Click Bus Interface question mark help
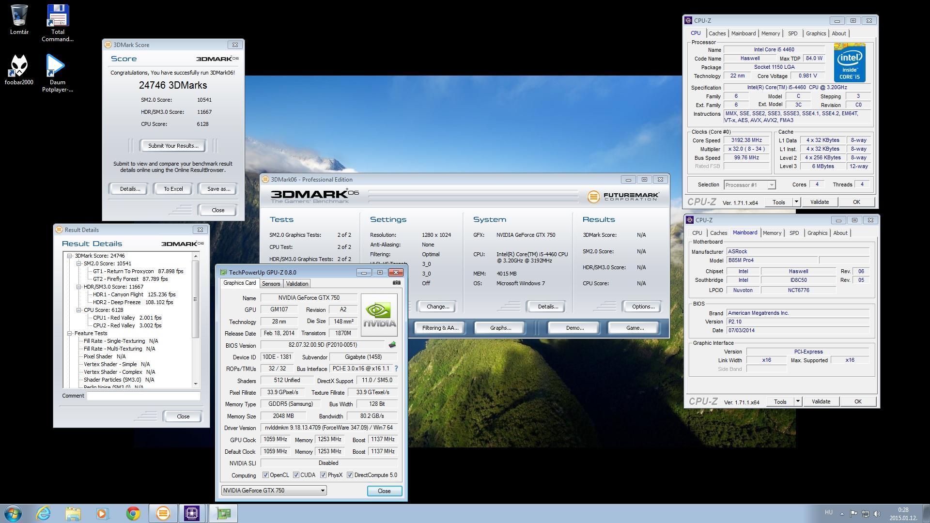This screenshot has height=523, width=930. 396,369
